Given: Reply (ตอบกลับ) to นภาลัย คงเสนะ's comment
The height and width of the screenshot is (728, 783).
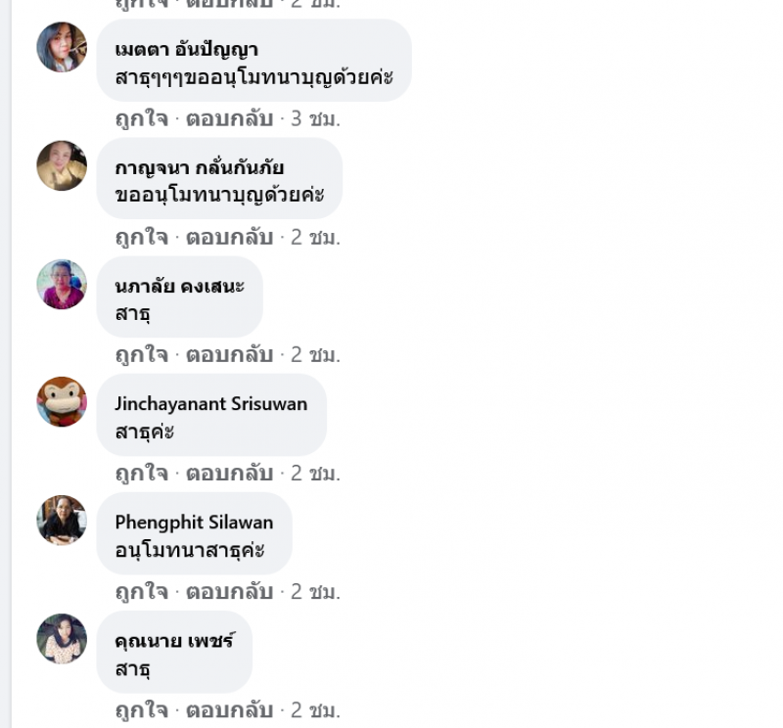Looking at the screenshot, I should (x=229, y=355).
